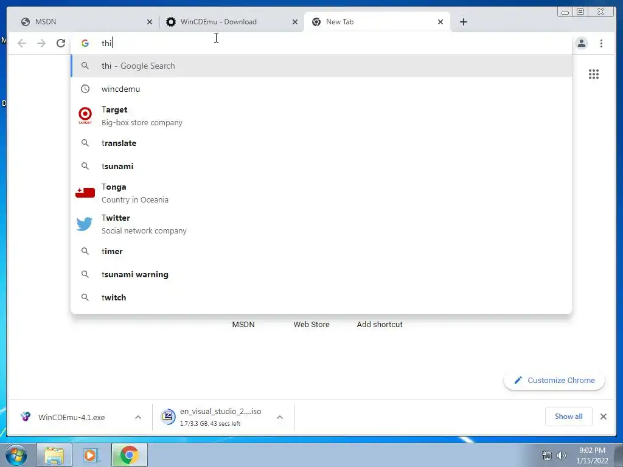Choose the Target Big-box store suggestion
The height and width of the screenshot is (467, 623).
[x=321, y=116]
